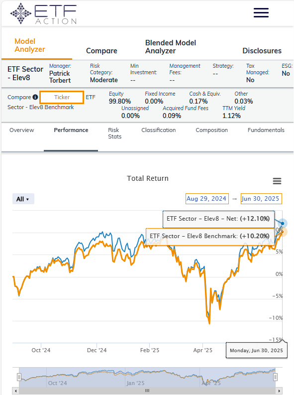Click the Tax Managed No value
This screenshot has height=395, width=294.
250,80
